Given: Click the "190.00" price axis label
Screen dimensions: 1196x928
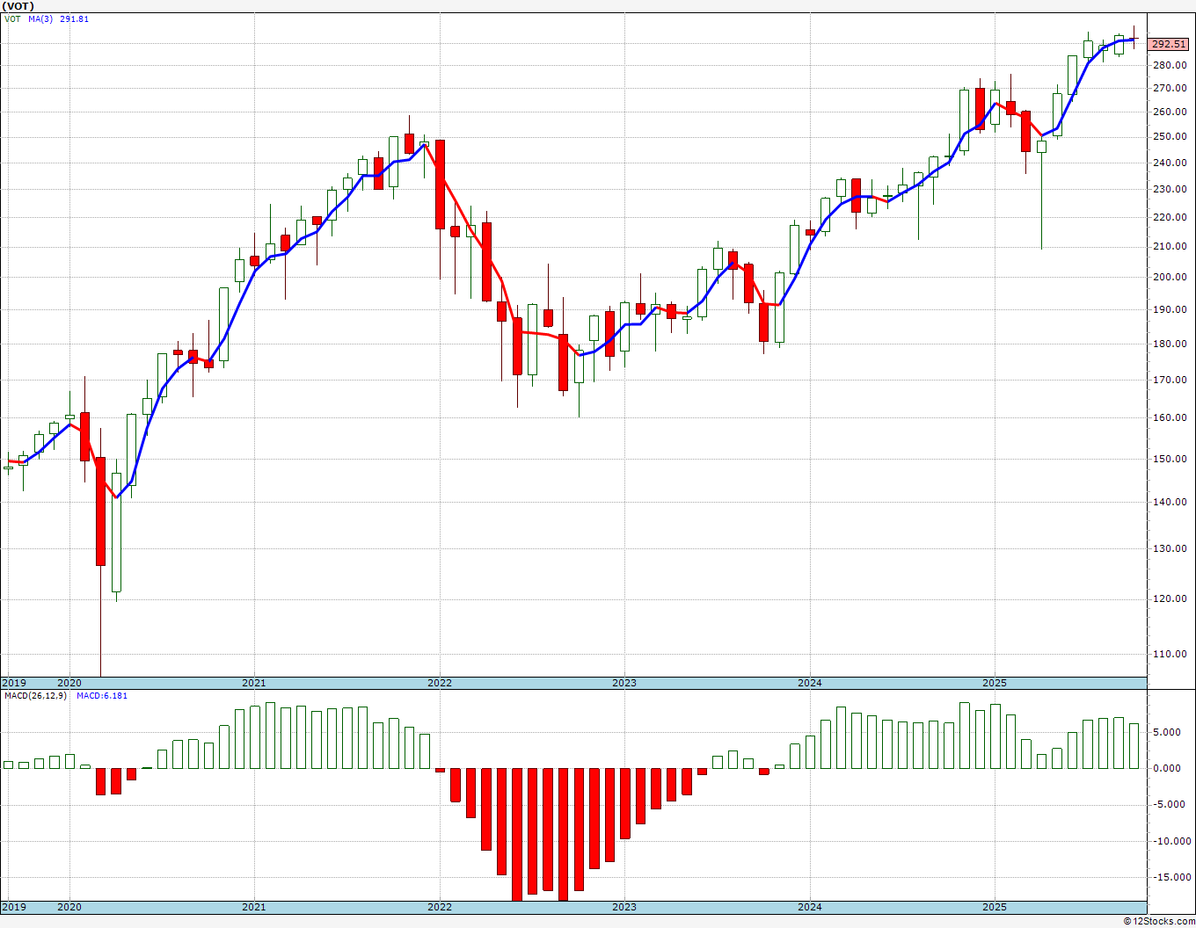Looking at the screenshot, I should coord(1169,310).
